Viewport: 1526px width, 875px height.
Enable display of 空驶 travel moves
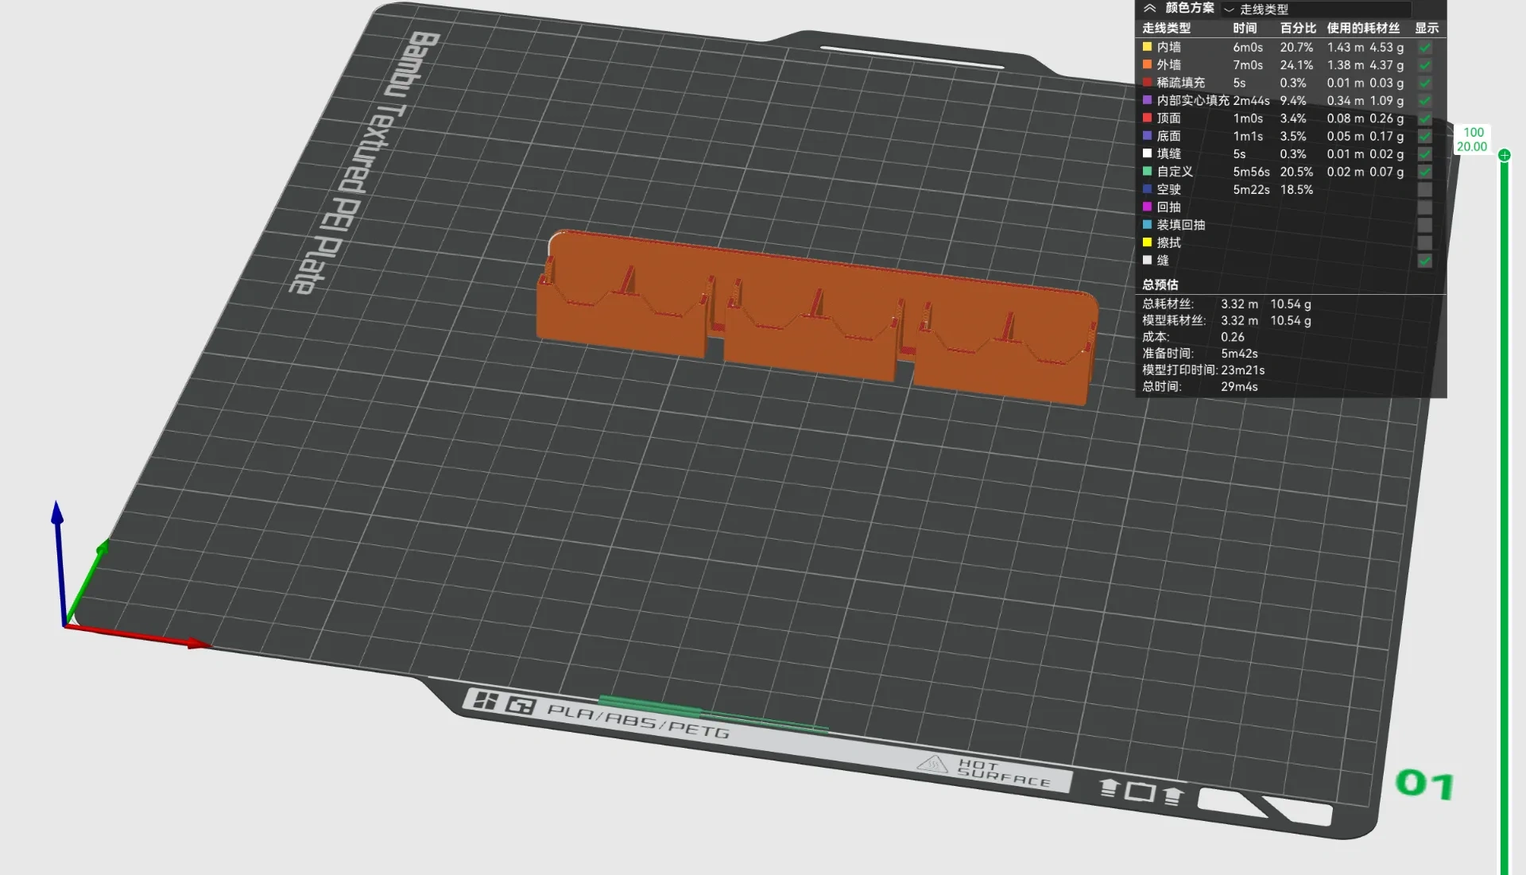[1424, 190]
